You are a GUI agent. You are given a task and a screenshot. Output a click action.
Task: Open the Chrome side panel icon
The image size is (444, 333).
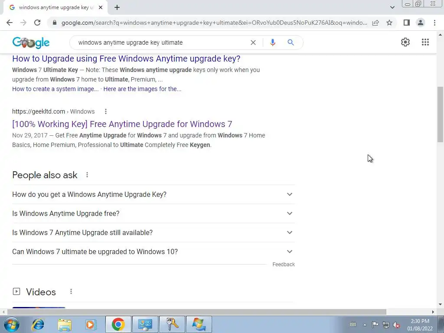pos(407,23)
